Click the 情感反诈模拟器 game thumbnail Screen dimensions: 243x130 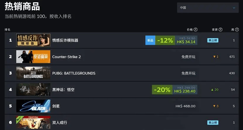pos(33,40)
